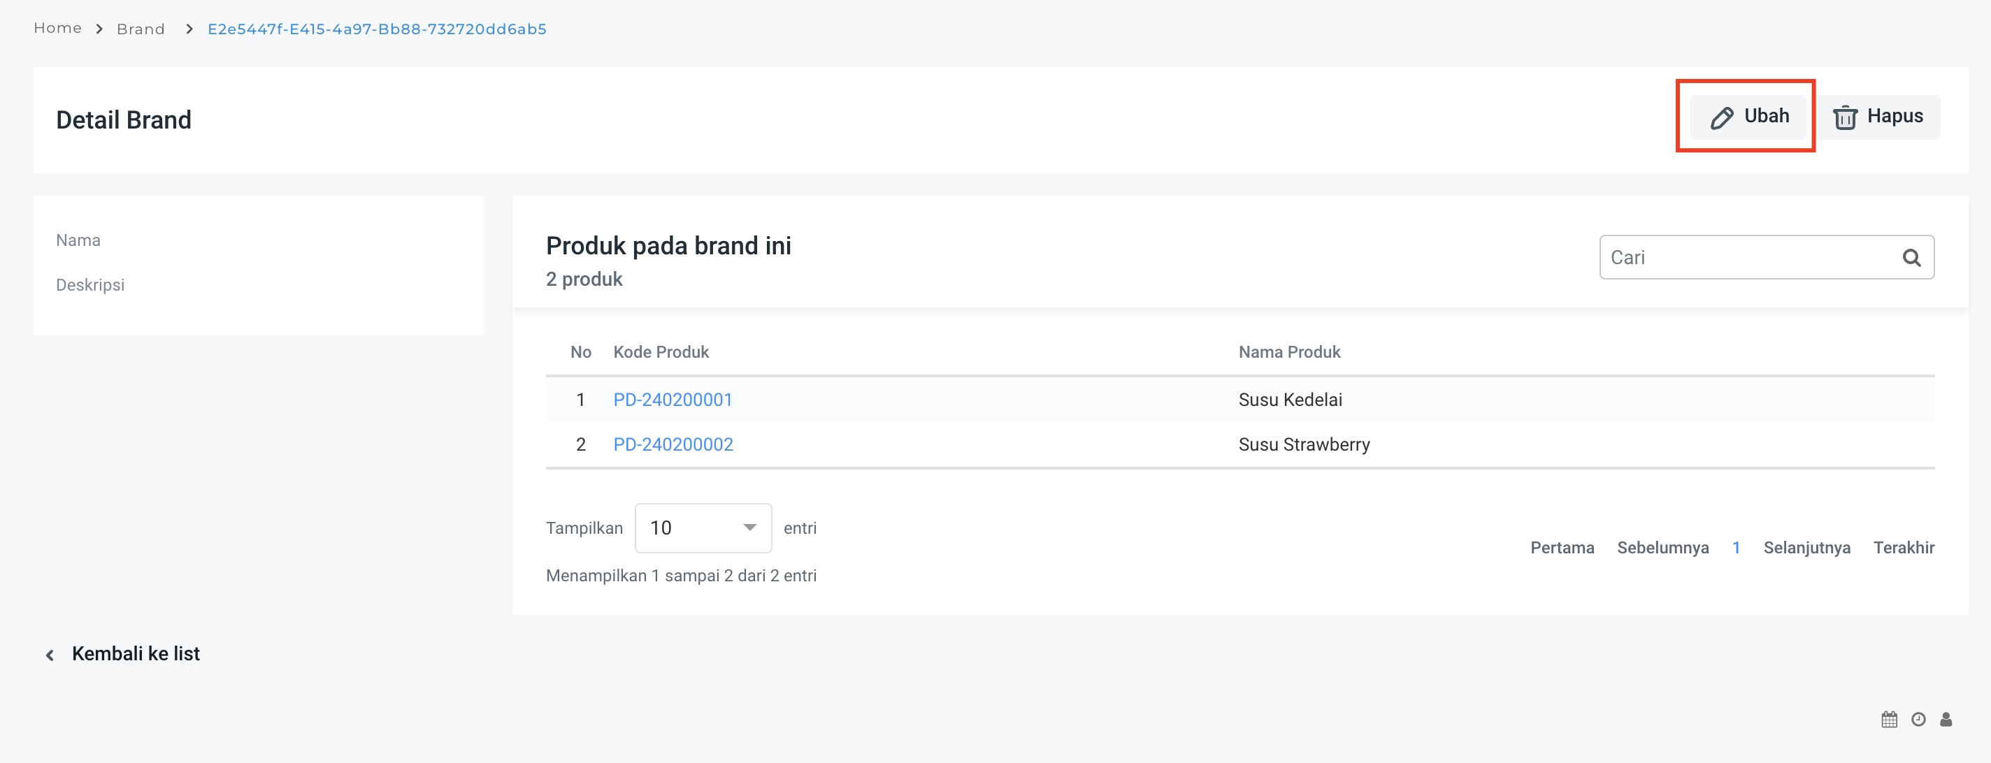Click the user icon at bottom right
Screen dimensions: 1991x763
[x=1946, y=720]
